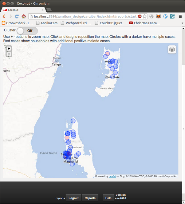
Task: Go to browser home page
Action: [24, 16]
